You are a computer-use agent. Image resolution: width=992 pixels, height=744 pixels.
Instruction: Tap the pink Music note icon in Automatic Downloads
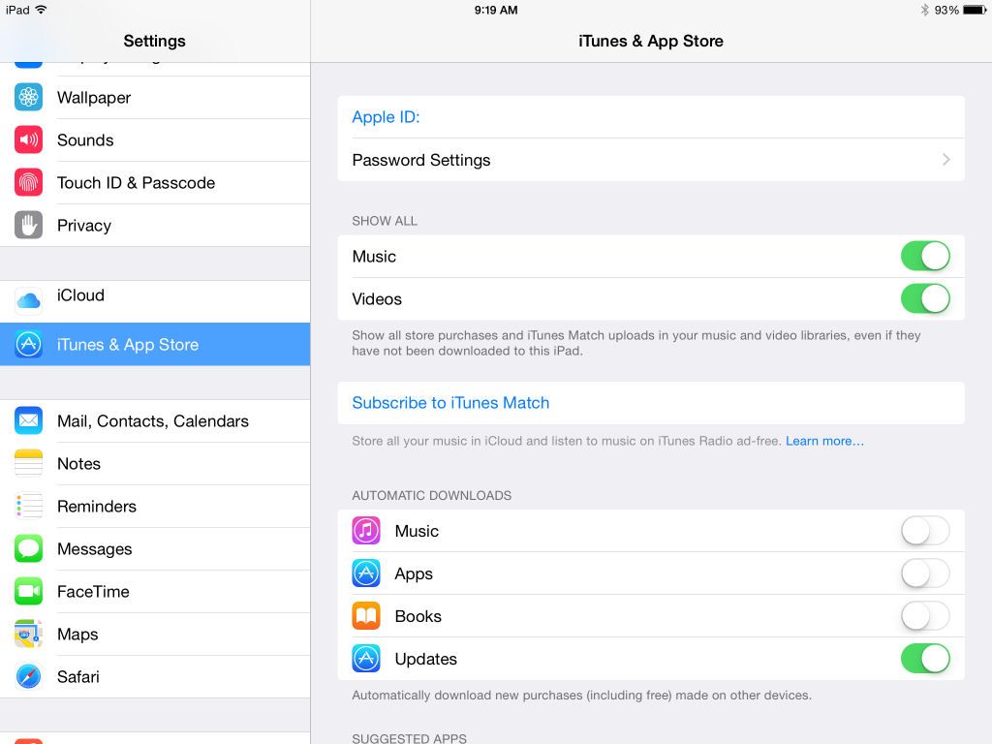(366, 531)
